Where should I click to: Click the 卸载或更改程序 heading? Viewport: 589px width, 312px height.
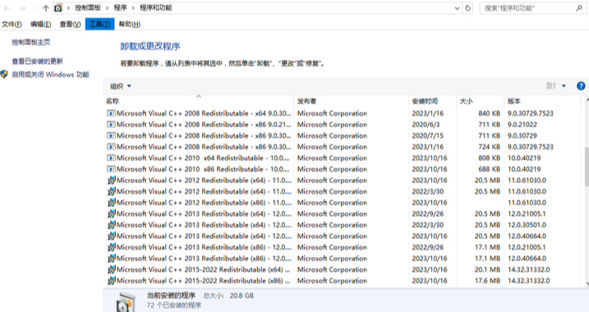coord(150,46)
